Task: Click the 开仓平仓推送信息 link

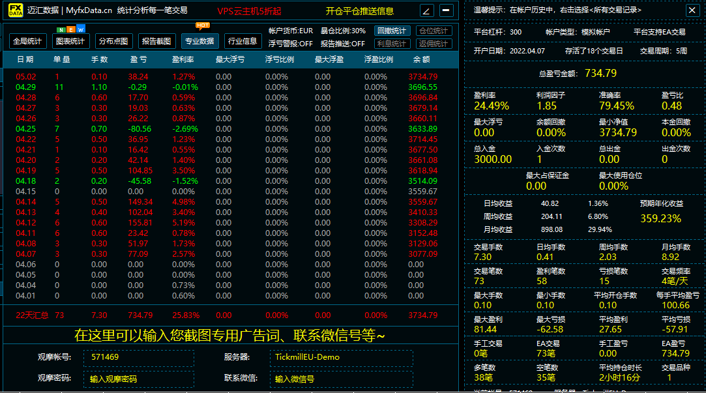Action: [359, 11]
